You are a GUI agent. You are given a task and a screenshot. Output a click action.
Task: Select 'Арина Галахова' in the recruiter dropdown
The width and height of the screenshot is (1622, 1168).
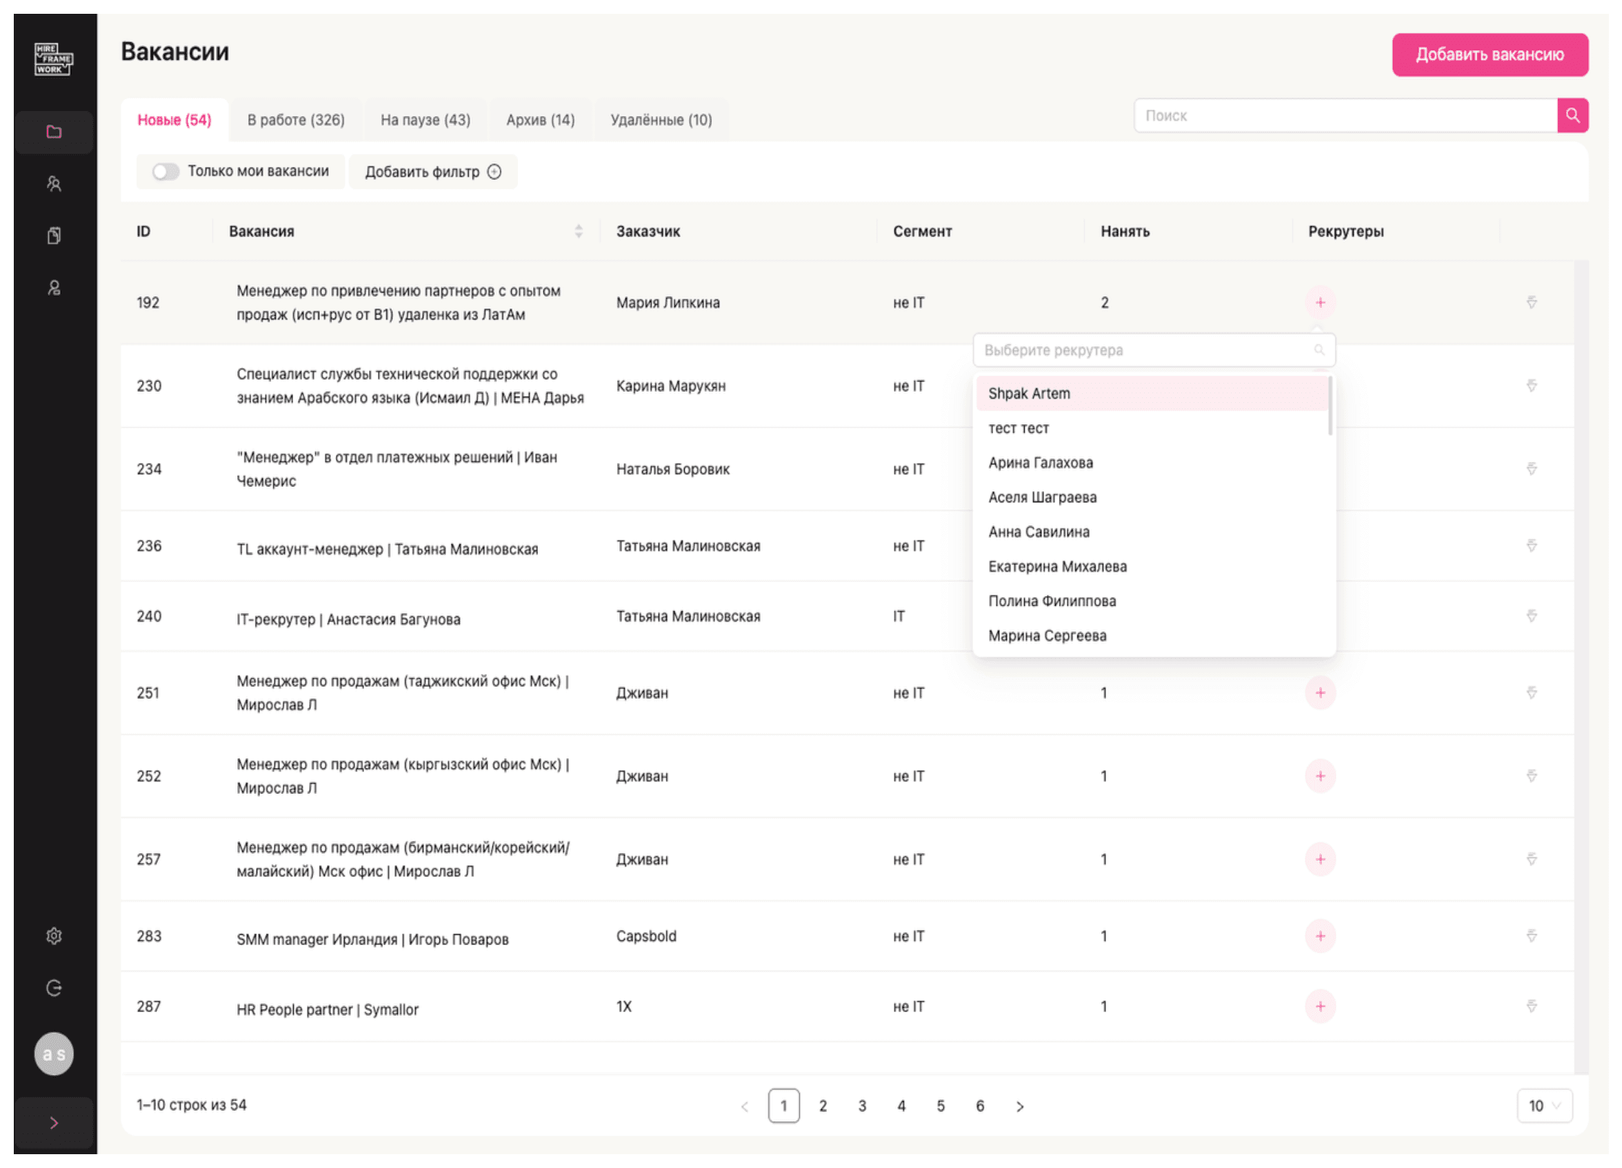click(1041, 463)
